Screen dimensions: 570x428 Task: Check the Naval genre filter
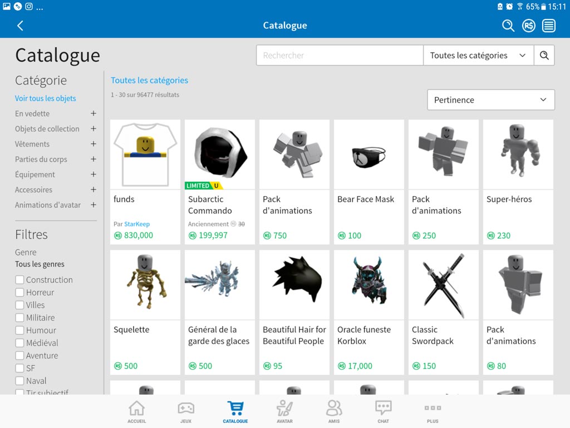tap(19, 381)
